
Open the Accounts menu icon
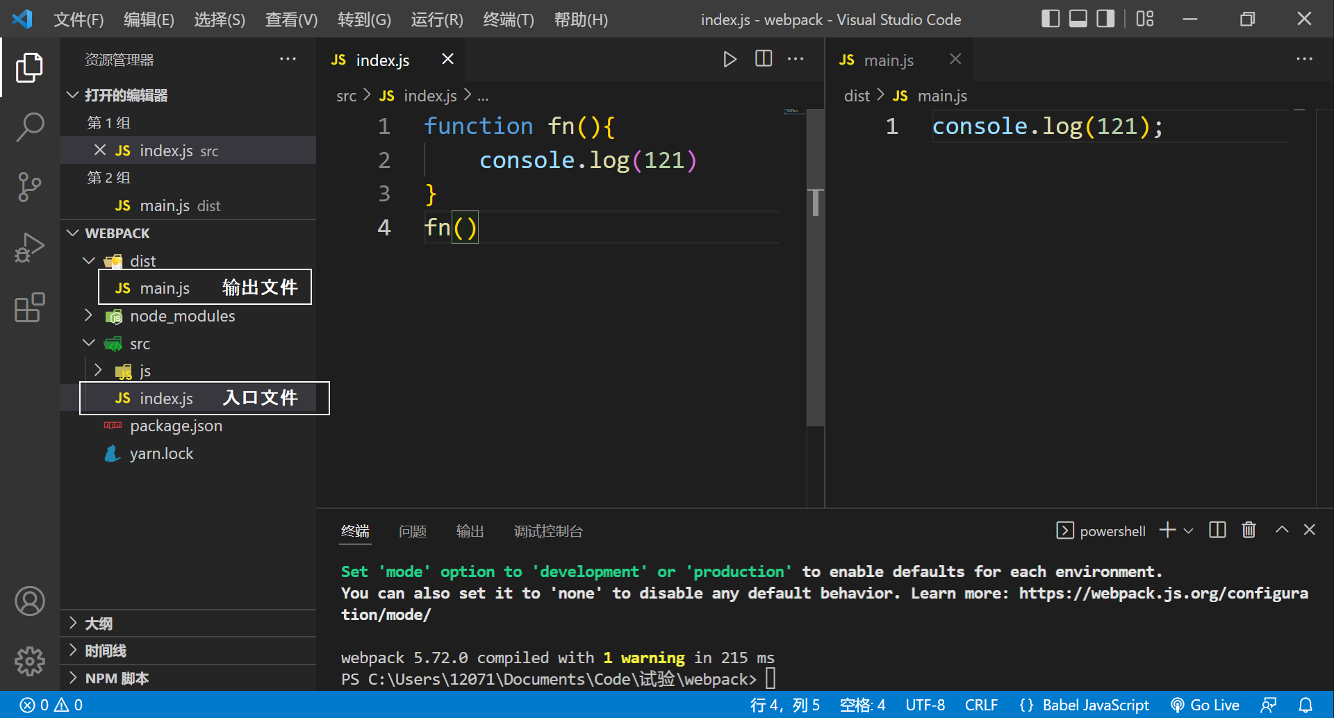coord(29,601)
